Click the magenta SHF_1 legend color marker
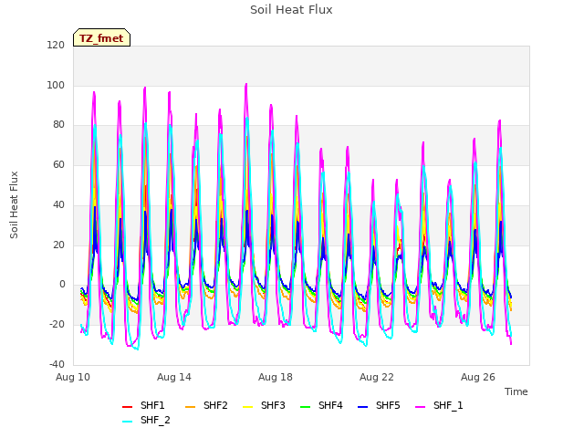Image resolution: width=584 pixels, height=438 pixels. pos(420,407)
